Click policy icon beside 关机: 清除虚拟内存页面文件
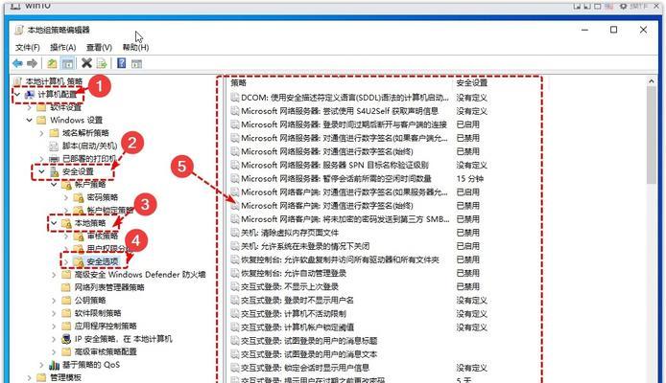This screenshot has height=383, width=666. pos(235,233)
